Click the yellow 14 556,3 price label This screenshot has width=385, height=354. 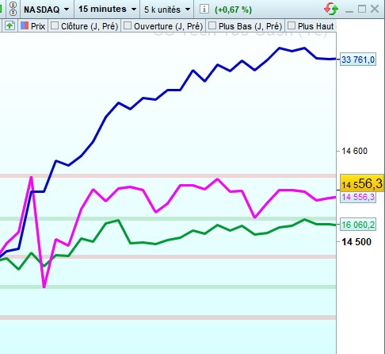361,183
